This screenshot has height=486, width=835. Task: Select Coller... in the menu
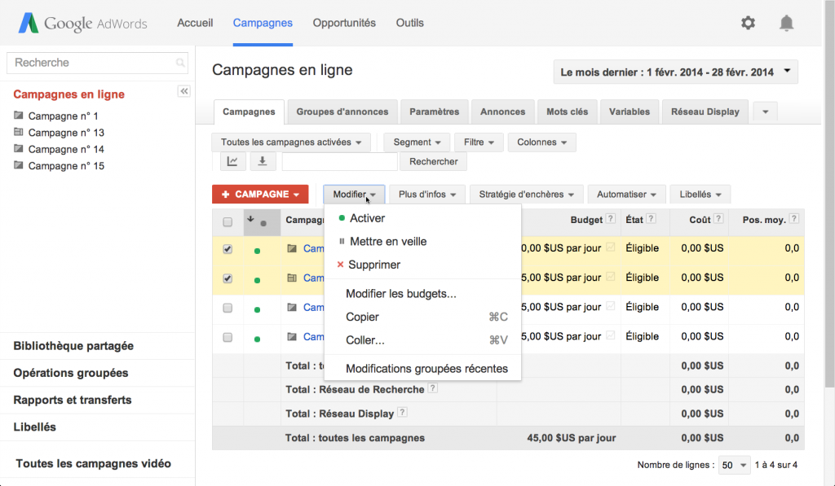pyautogui.click(x=423, y=340)
